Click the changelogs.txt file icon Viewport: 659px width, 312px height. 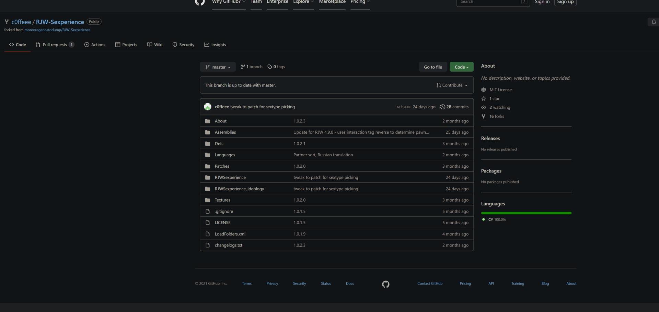click(208, 245)
